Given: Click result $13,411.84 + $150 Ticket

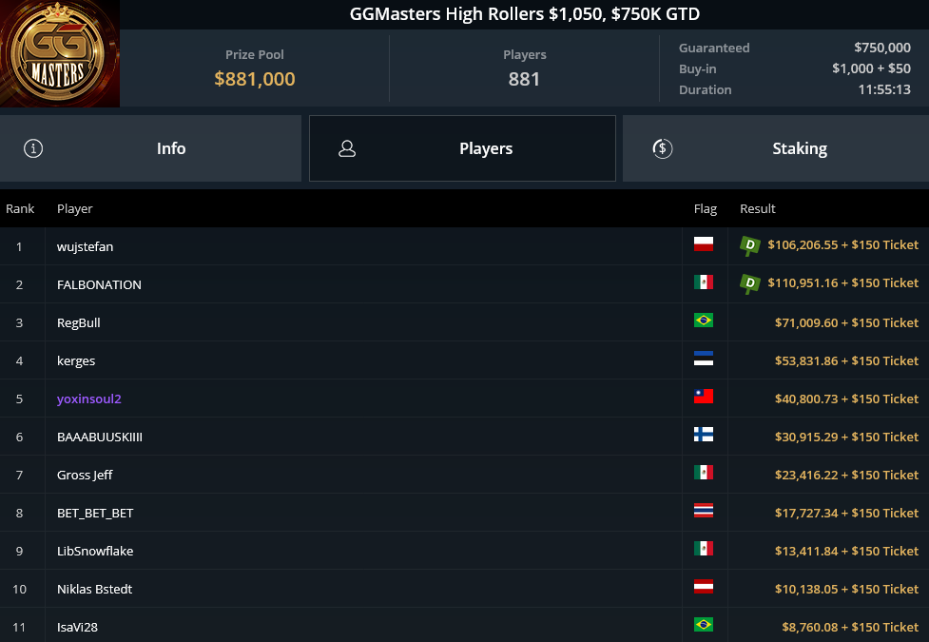Looking at the screenshot, I should tap(846, 551).
